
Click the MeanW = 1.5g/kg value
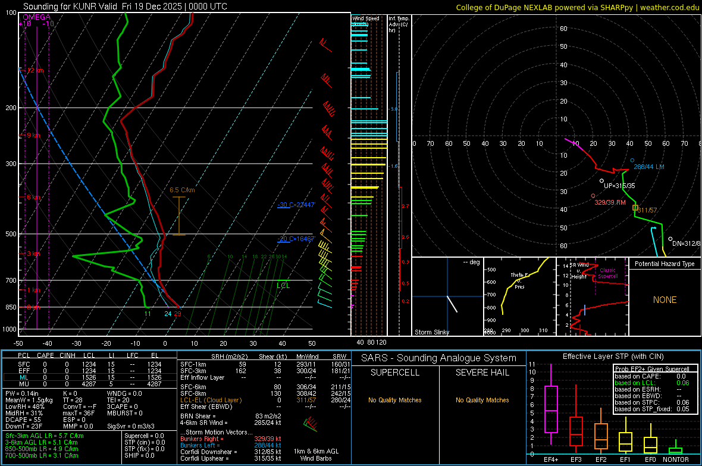click(29, 400)
